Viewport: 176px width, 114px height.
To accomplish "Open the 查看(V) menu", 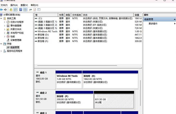I will [x=24, y=5].
